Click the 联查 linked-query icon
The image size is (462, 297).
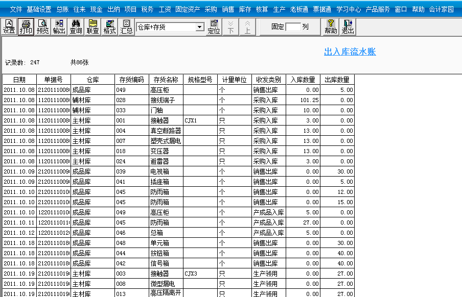click(x=93, y=26)
